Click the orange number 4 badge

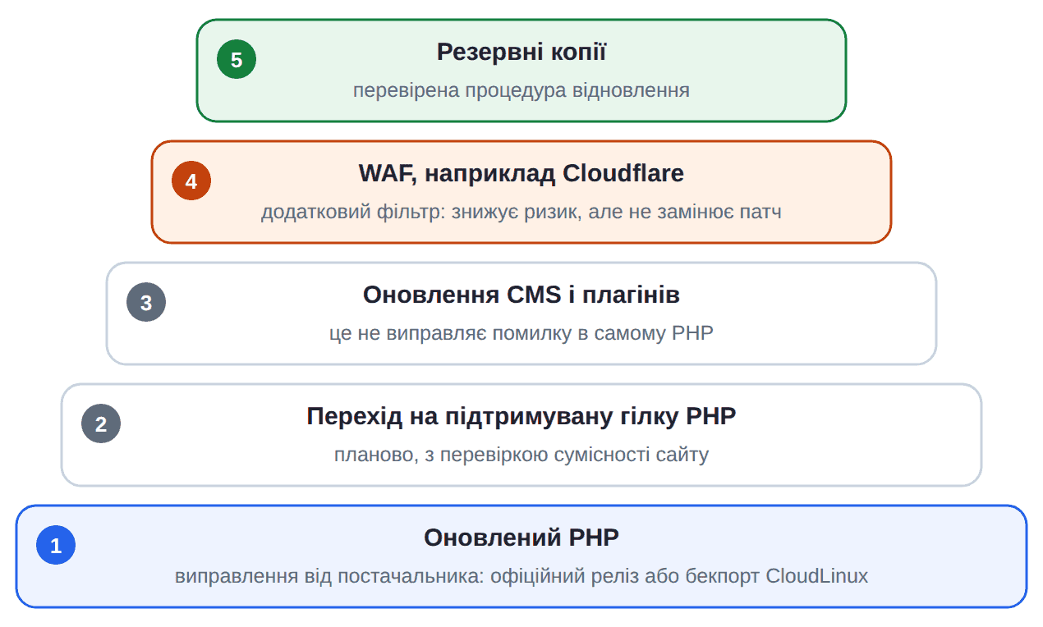pos(191,181)
